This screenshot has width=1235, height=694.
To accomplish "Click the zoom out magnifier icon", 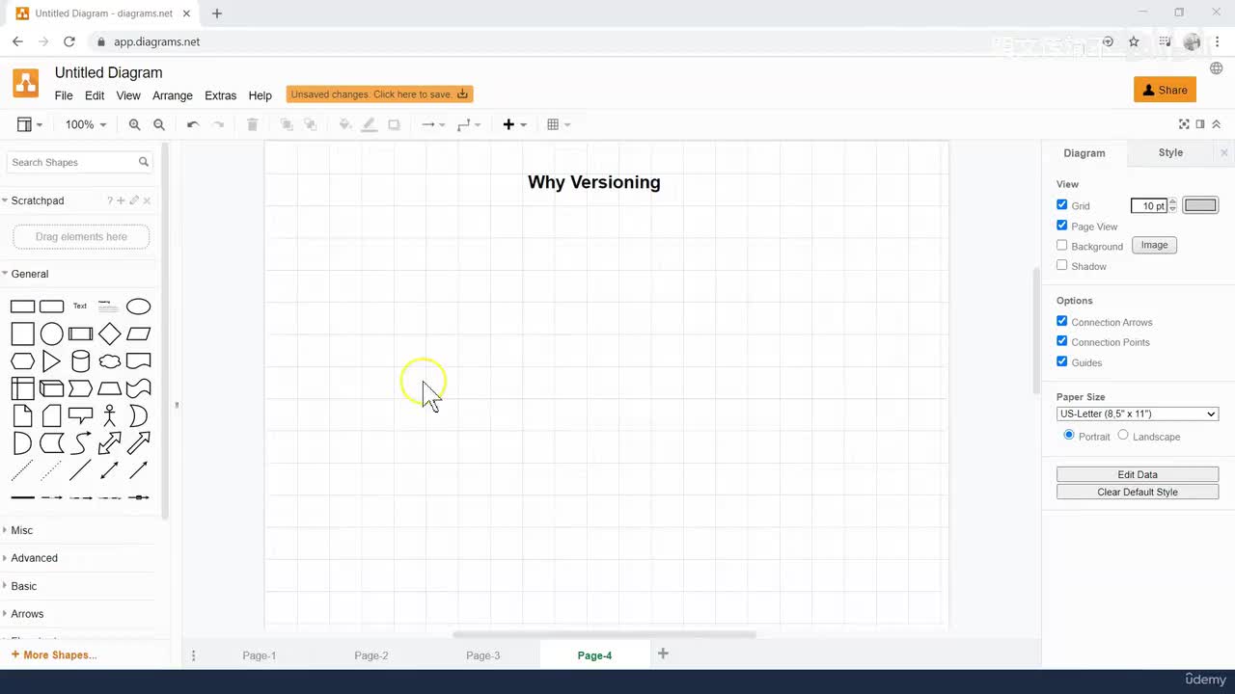I will pyautogui.click(x=159, y=124).
